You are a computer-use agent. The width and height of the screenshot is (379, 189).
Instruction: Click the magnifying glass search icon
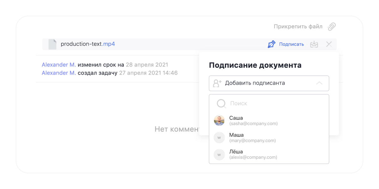(221, 104)
